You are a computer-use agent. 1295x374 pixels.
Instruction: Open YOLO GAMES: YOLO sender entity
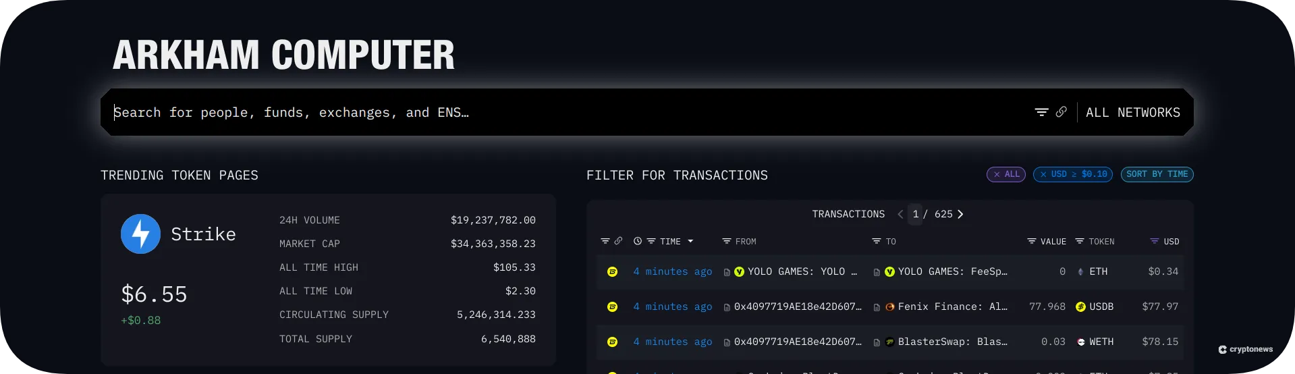point(802,271)
